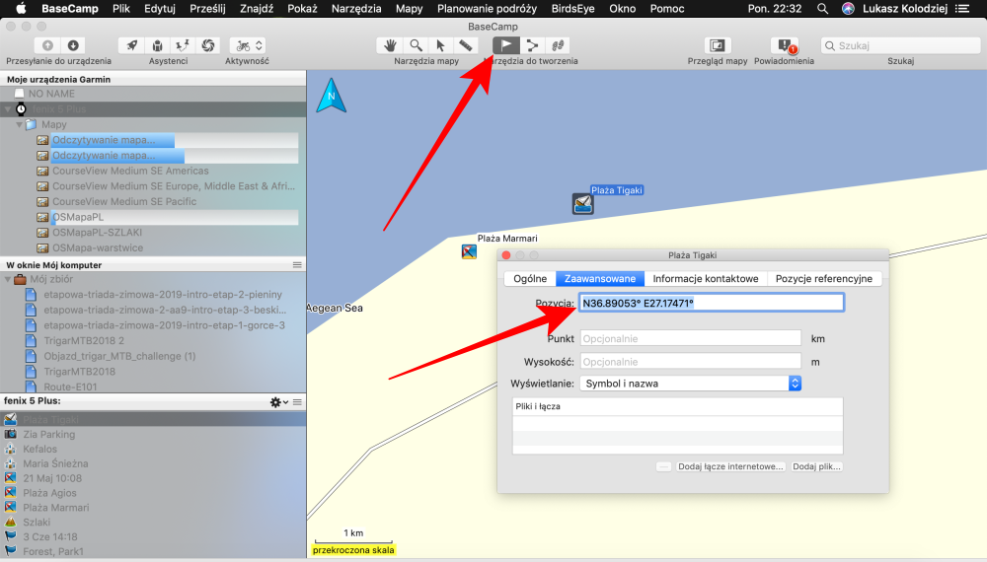This screenshot has width=987, height=562.
Task: Select the footprints track creation tool
Action: click(x=558, y=45)
